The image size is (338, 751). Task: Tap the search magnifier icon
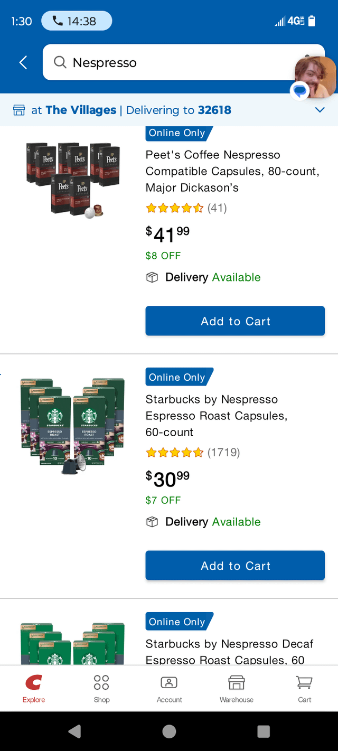[60, 63]
